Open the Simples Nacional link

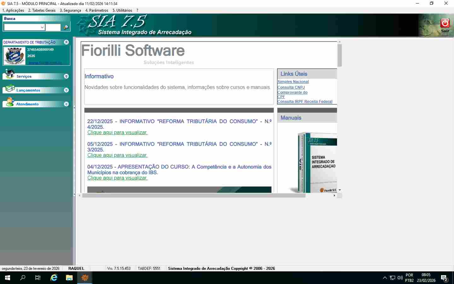click(x=293, y=82)
